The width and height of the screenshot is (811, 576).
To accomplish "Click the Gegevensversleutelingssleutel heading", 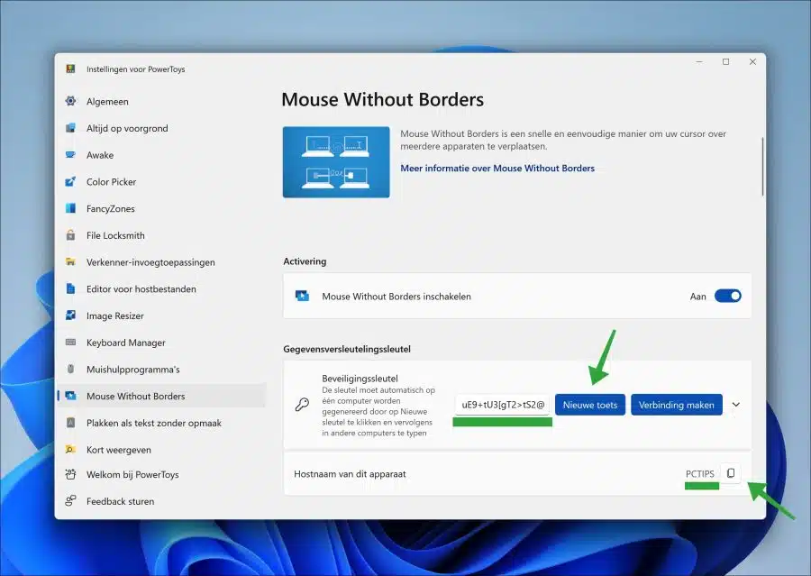I will pos(347,349).
